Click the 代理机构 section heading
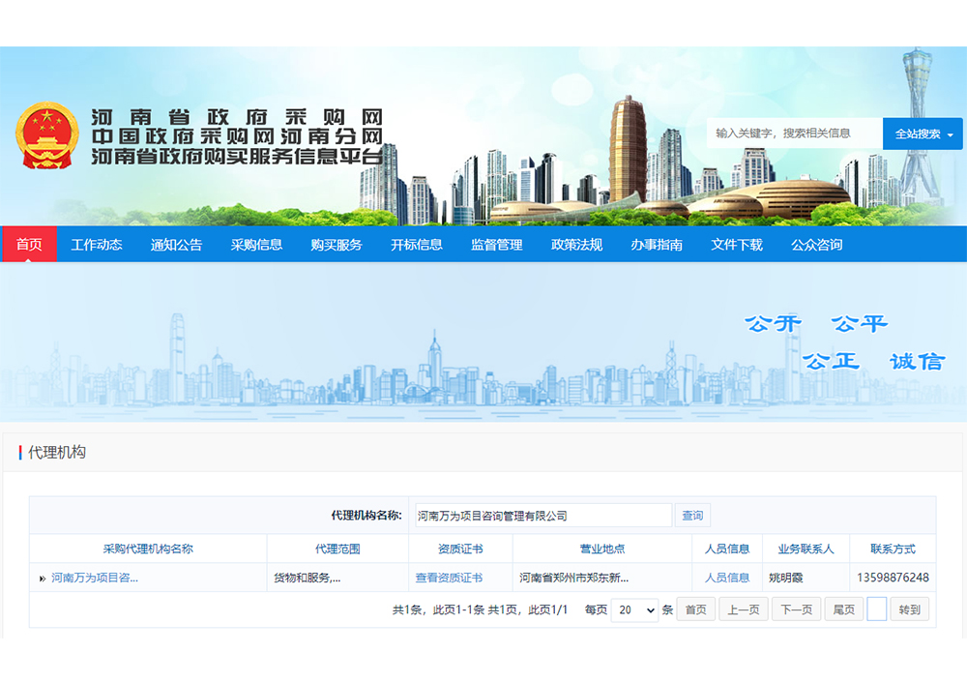The height and width of the screenshot is (683, 967). click(x=57, y=452)
